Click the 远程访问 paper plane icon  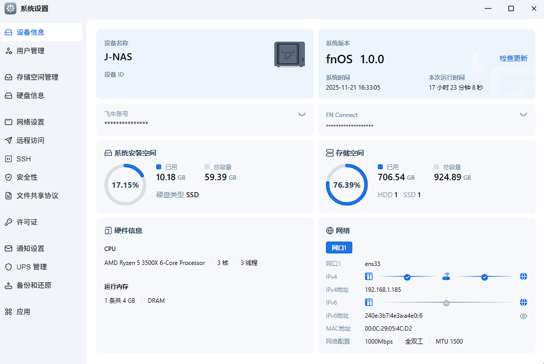(x=8, y=140)
